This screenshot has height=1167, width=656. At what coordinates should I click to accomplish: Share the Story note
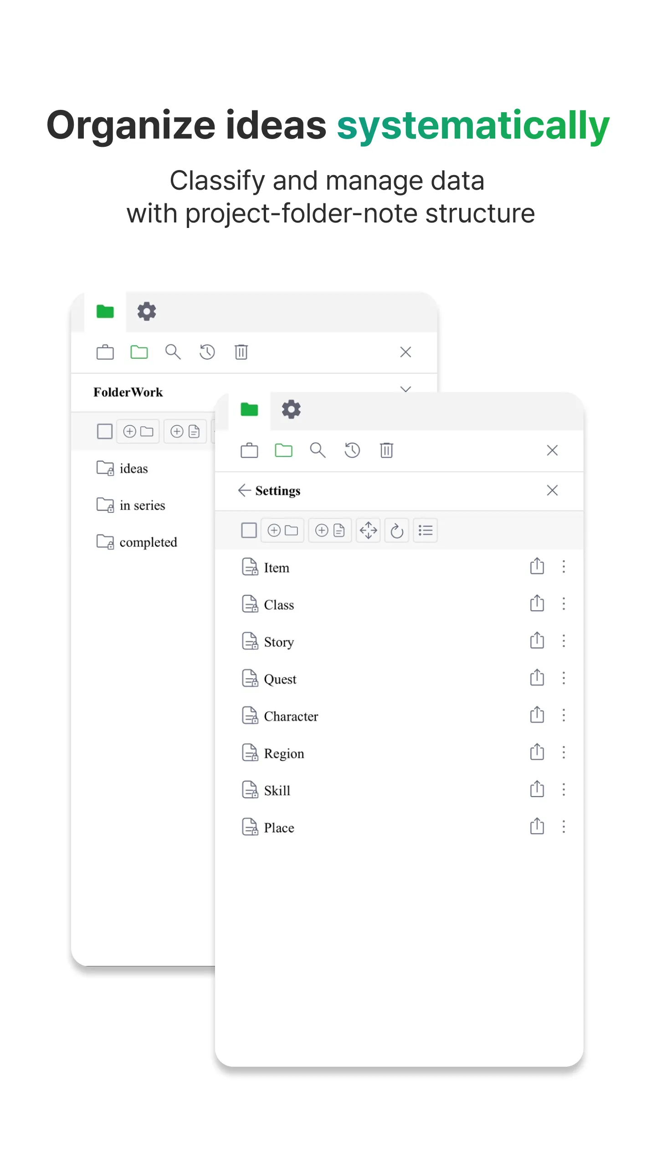tap(537, 641)
